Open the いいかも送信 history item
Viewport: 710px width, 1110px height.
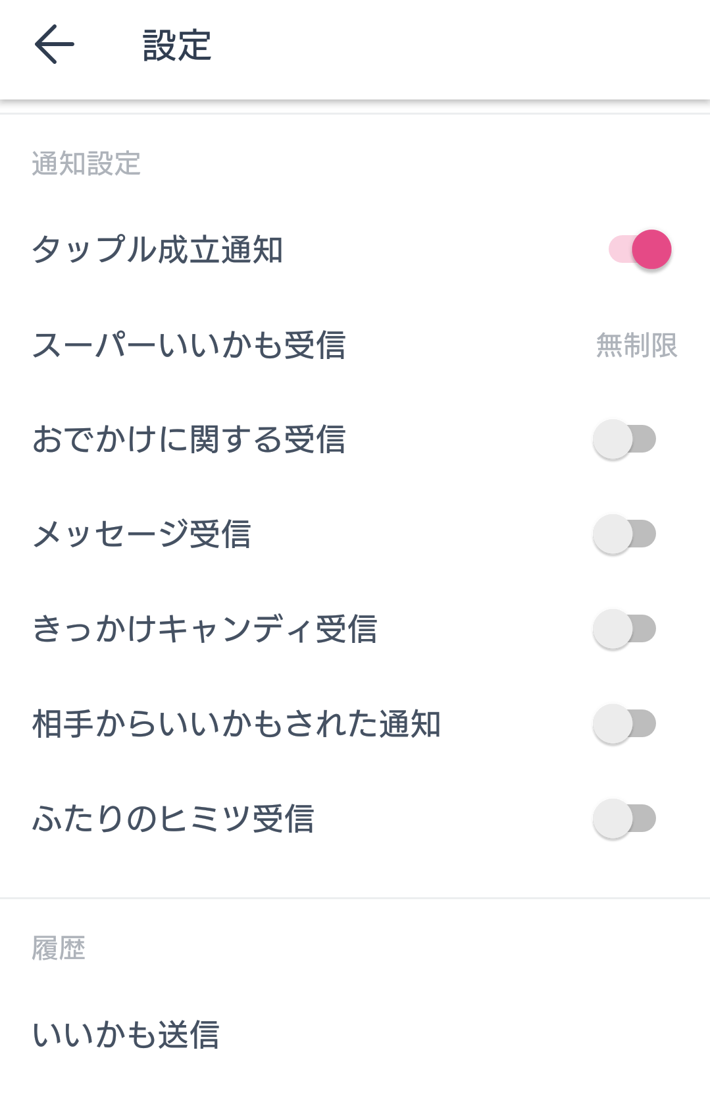coord(126,1034)
